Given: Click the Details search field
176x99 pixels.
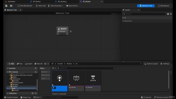Looking at the screenshot, I should [144, 14].
